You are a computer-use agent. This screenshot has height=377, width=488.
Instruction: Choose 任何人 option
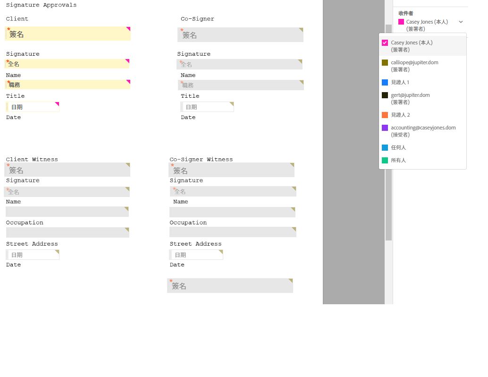(423, 148)
